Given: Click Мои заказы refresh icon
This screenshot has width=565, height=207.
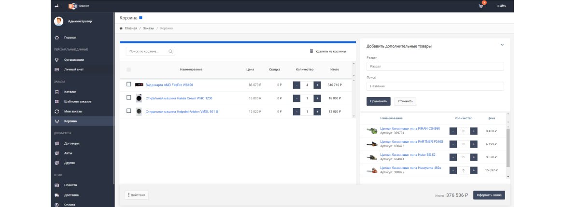Looking at the screenshot, I should (x=56, y=111).
